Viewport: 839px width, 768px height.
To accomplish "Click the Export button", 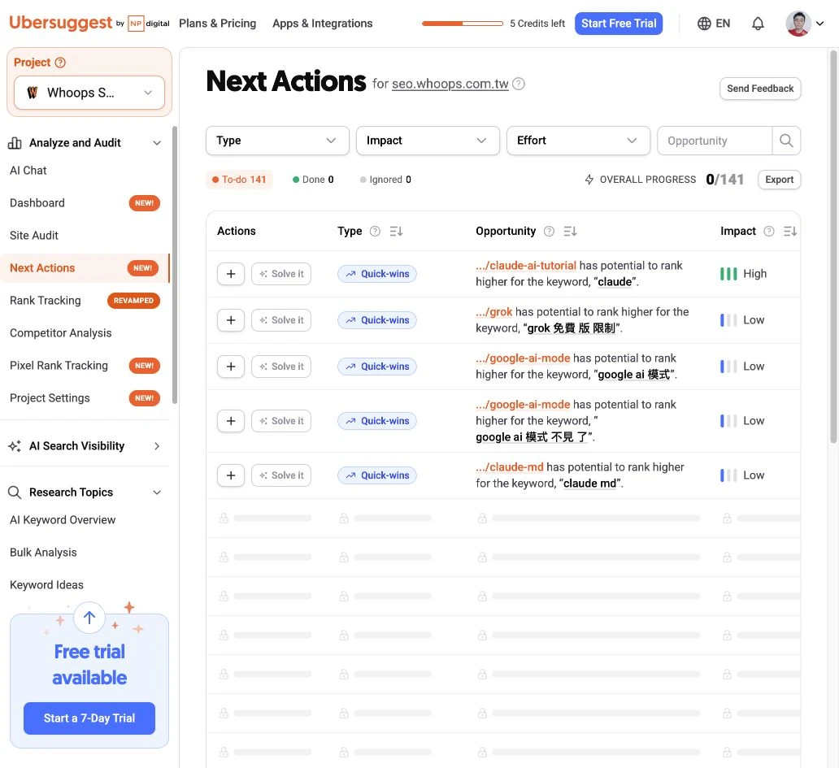I will 779,180.
